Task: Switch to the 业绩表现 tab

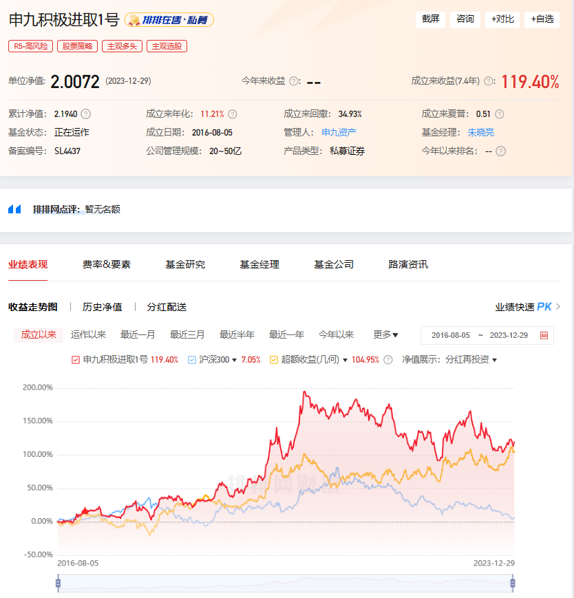Action: click(x=28, y=264)
